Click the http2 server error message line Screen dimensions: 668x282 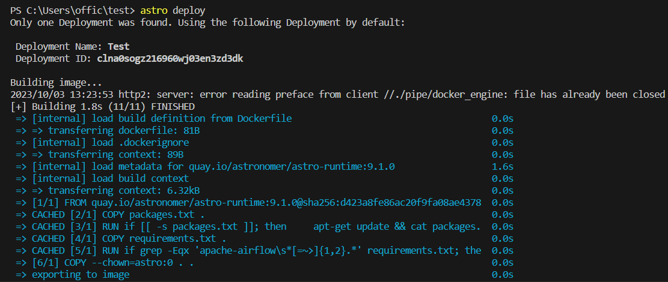pyautogui.click(x=337, y=95)
